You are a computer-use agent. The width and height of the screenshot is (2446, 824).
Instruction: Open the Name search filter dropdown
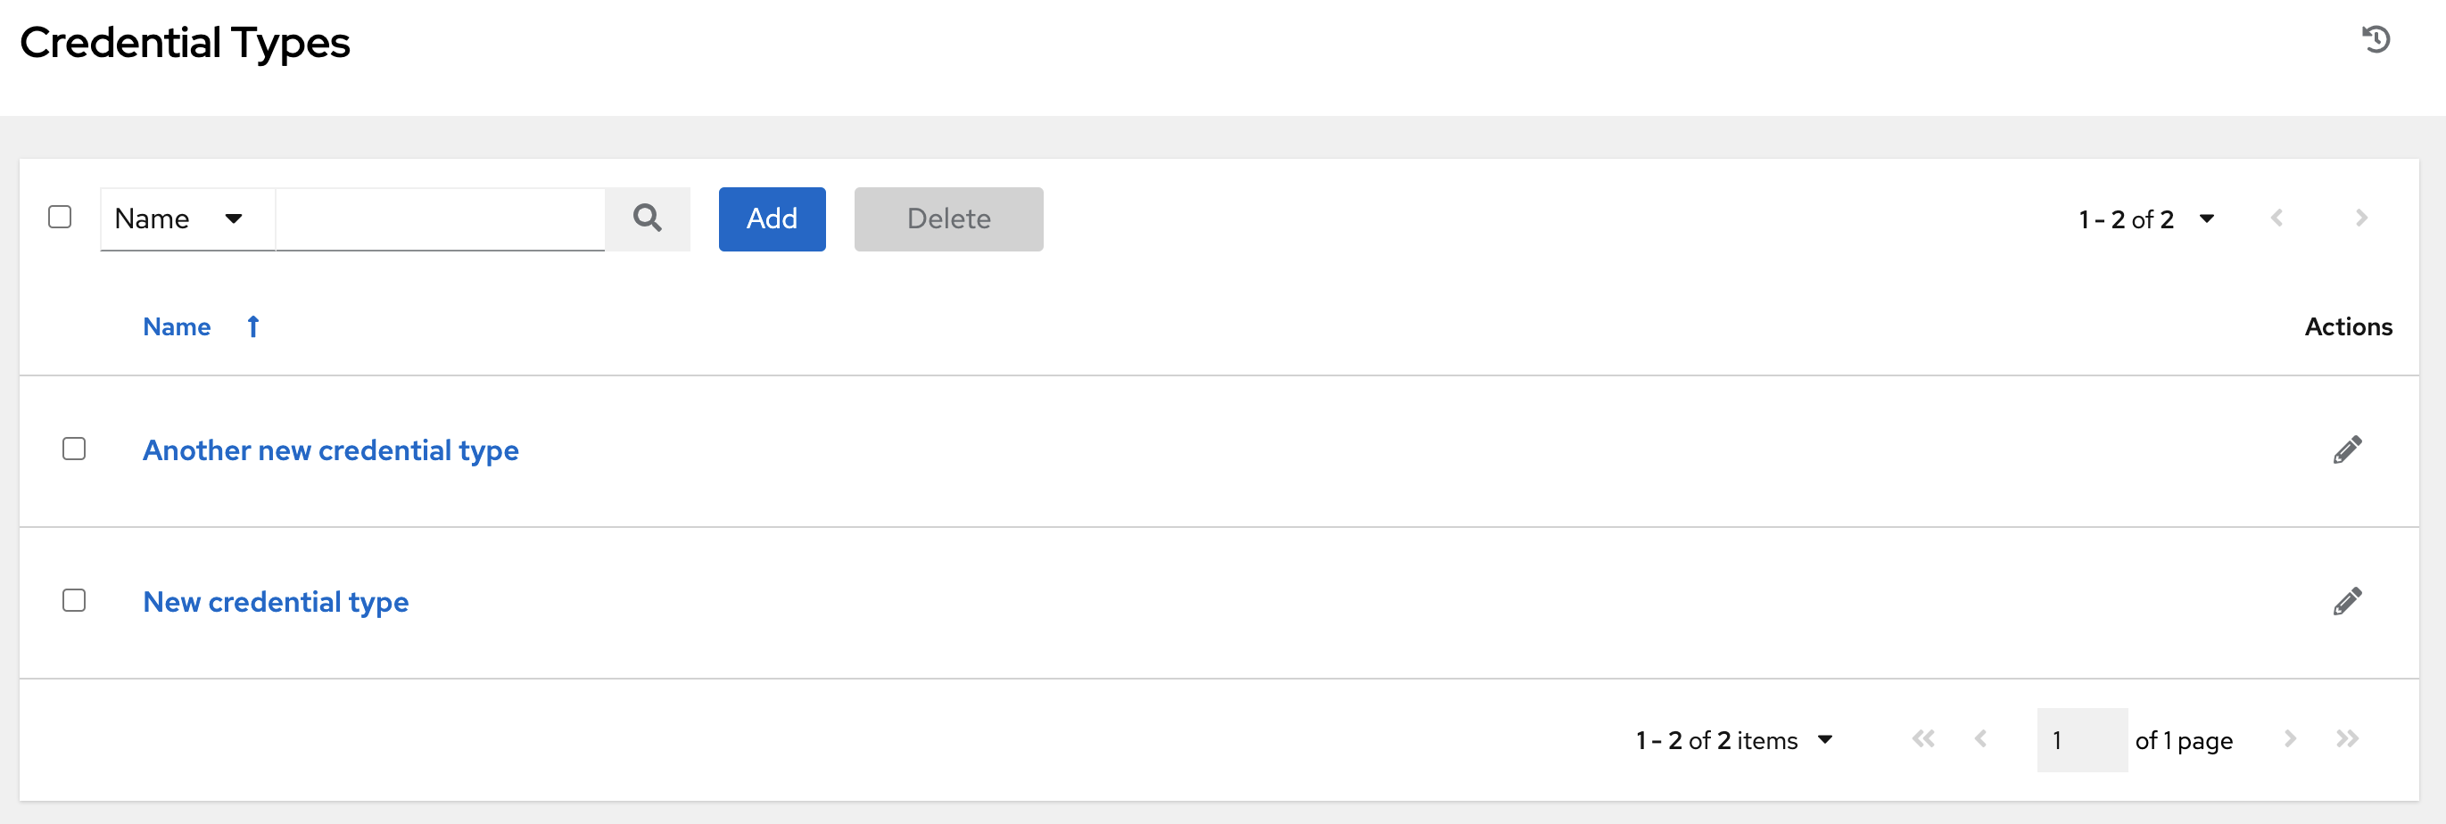[x=186, y=218]
